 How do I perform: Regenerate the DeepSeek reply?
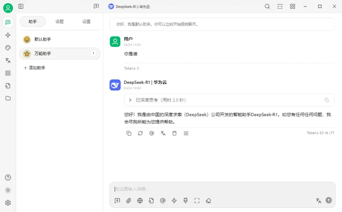140,133
